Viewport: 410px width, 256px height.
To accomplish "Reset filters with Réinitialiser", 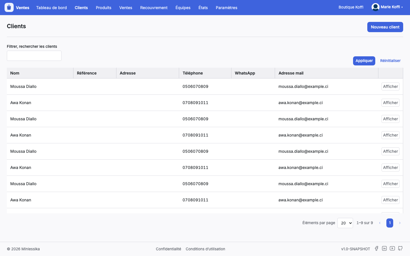I will [x=390, y=61].
